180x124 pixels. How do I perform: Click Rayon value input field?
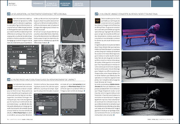pyautogui.click(x=68, y=112)
